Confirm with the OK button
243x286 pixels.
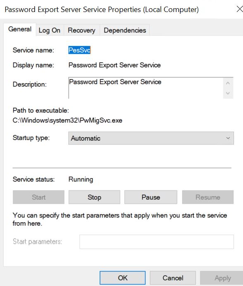click(x=123, y=278)
